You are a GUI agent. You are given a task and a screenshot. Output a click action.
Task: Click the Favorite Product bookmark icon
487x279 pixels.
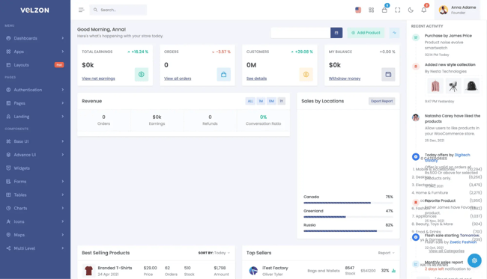(416, 203)
